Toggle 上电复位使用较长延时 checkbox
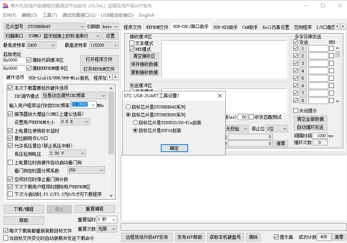 click(10, 131)
